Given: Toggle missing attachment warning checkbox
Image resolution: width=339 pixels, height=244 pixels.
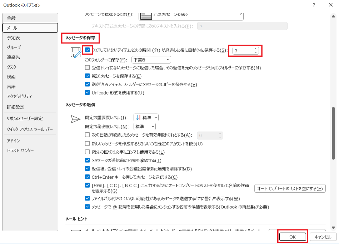Looking at the screenshot, I should (88, 198).
